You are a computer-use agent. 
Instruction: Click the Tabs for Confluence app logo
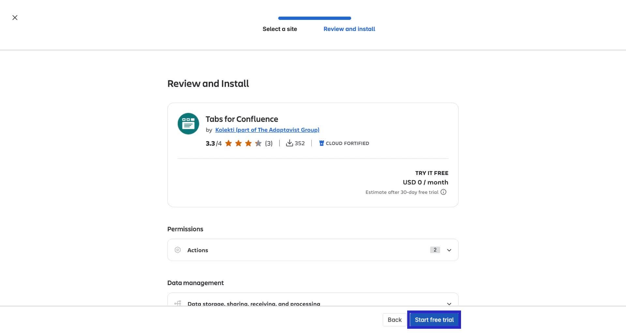188,124
